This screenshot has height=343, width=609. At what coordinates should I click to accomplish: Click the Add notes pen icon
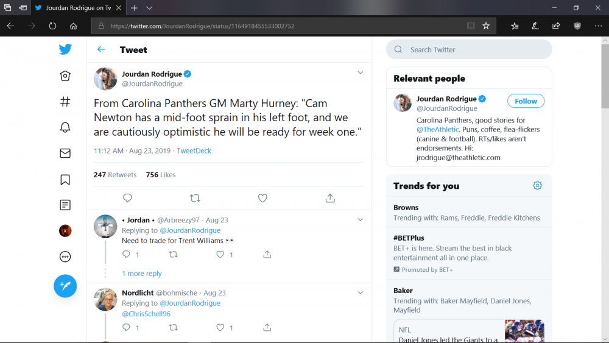coord(535,26)
